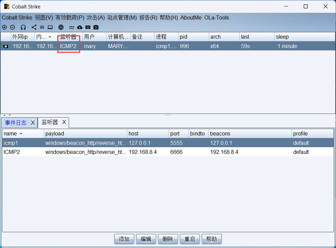Sort listeners by port column header
Screen dimensions: 336x248
179,134
